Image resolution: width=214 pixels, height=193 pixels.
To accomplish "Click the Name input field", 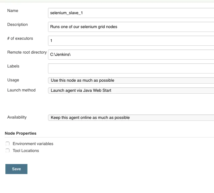I will [x=131, y=13].
